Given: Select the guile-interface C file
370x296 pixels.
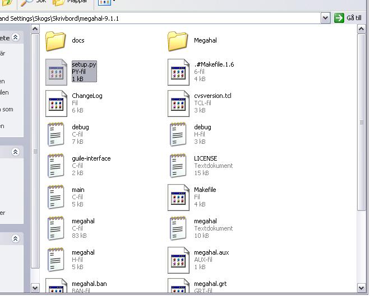Looking at the screenshot, I should click(91, 166).
